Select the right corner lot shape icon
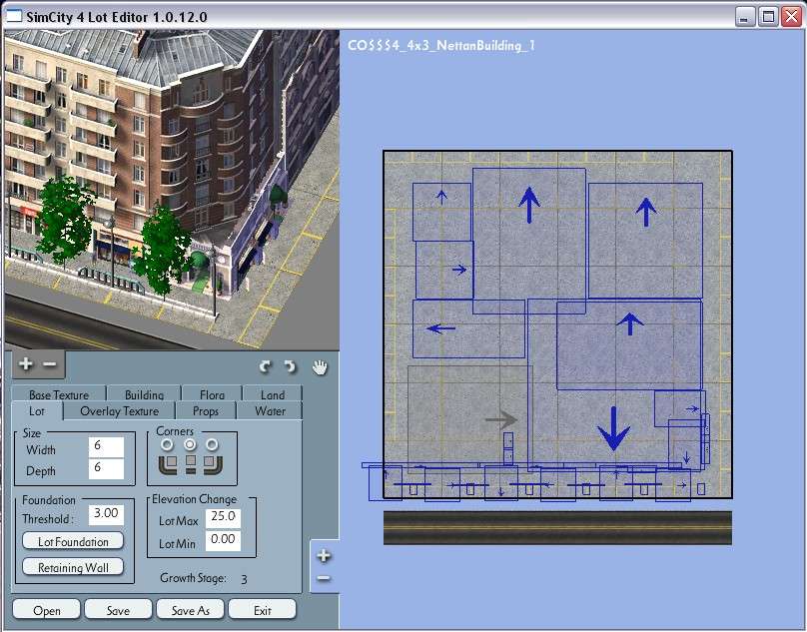This screenshot has width=807, height=632. click(213, 463)
